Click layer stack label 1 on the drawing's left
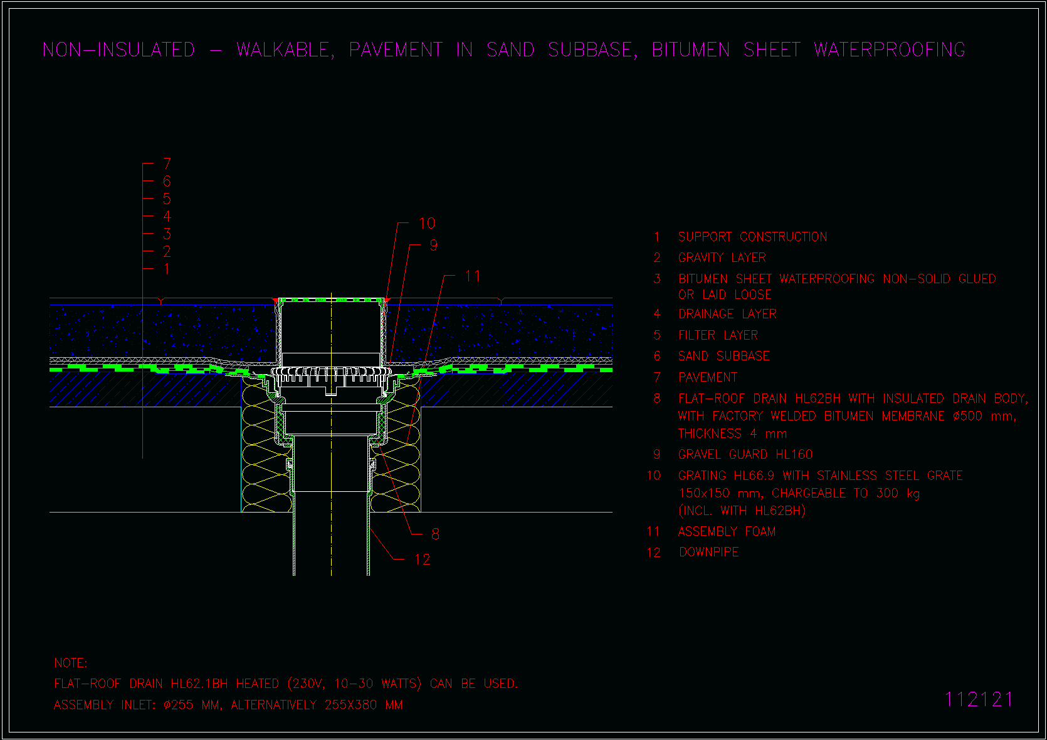This screenshot has width=1047, height=740. click(x=167, y=269)
